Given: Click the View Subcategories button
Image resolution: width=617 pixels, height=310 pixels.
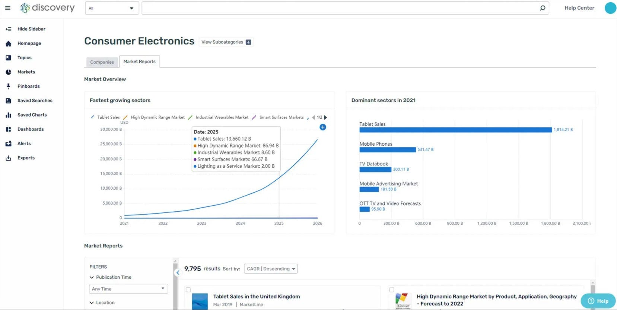Looking at the screenshot, I should click(226, 42).
